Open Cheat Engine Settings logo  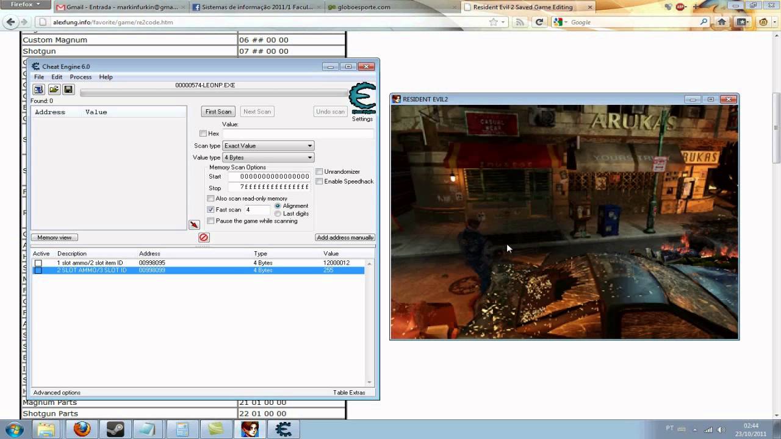(362, 98)
